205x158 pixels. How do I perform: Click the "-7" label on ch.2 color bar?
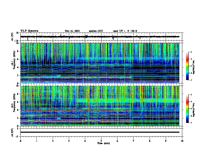tap(191, 123)
